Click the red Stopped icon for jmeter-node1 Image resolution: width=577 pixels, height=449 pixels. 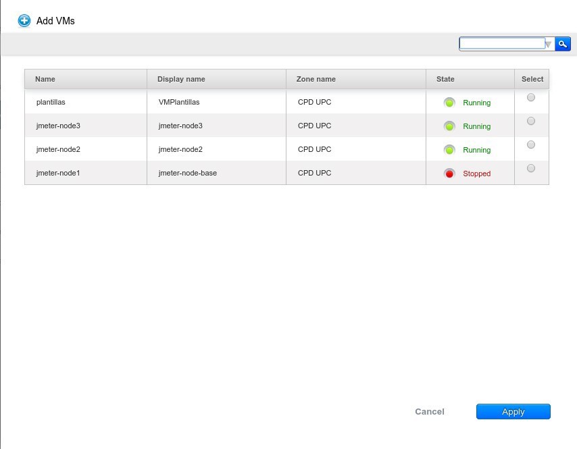(x=449, y=174)
